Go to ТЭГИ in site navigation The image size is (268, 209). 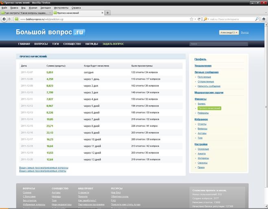pyautogui.click(x=55, y=44)
